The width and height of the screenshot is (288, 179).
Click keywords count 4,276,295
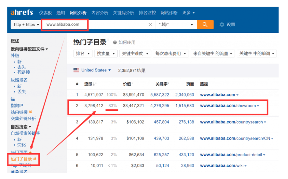[159, 106]
